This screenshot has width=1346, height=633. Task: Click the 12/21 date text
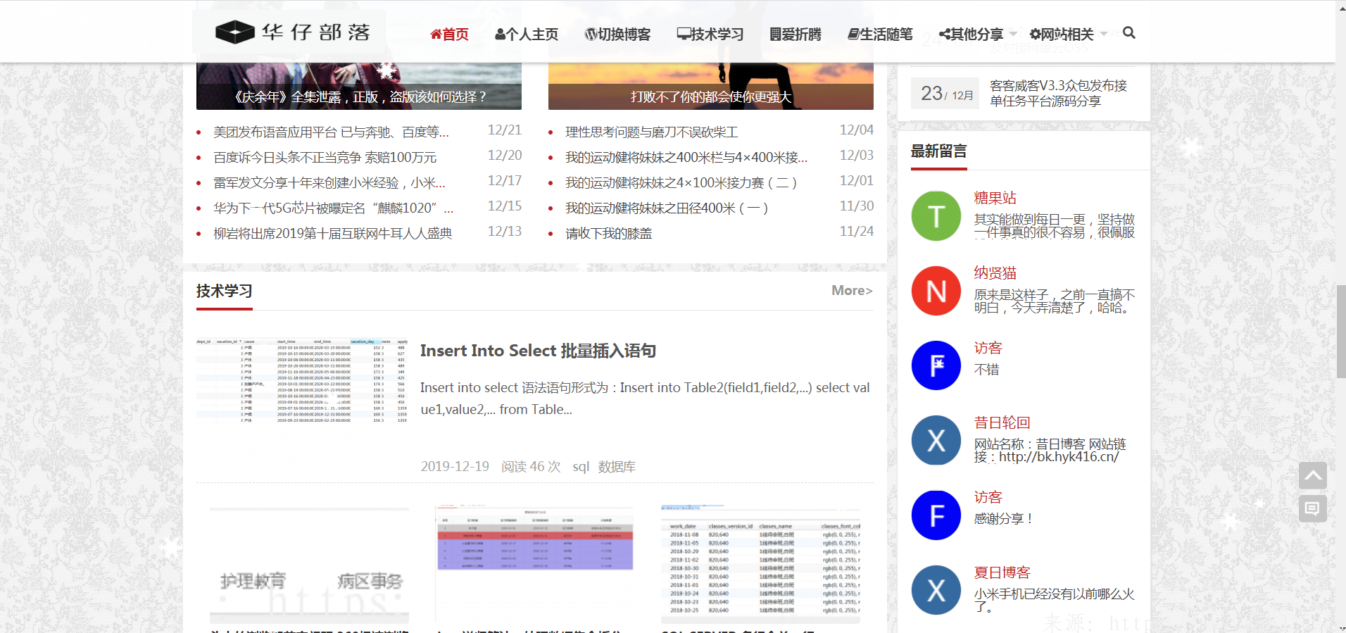(x=505, y=130)
